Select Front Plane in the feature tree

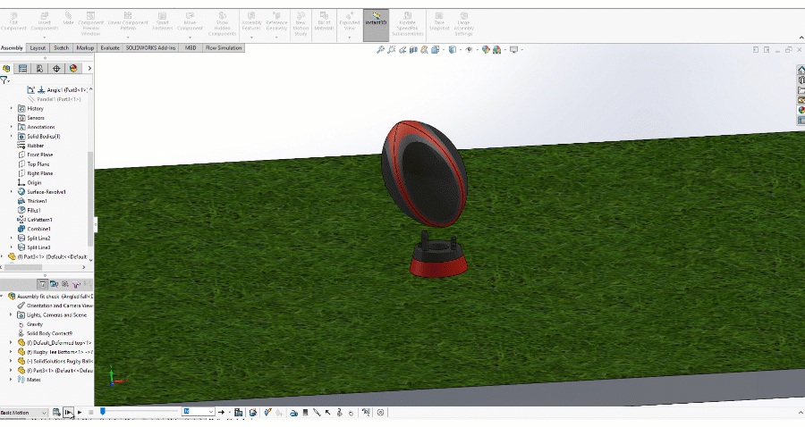[x=39, y=155]
